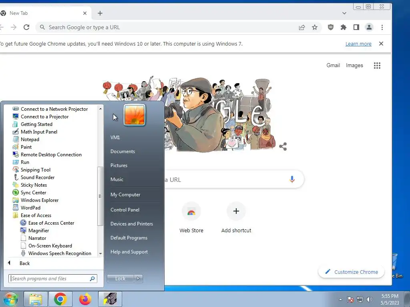Screen dimensions: 410x307
Task: Open Devices and Printers
Action: 131,223
